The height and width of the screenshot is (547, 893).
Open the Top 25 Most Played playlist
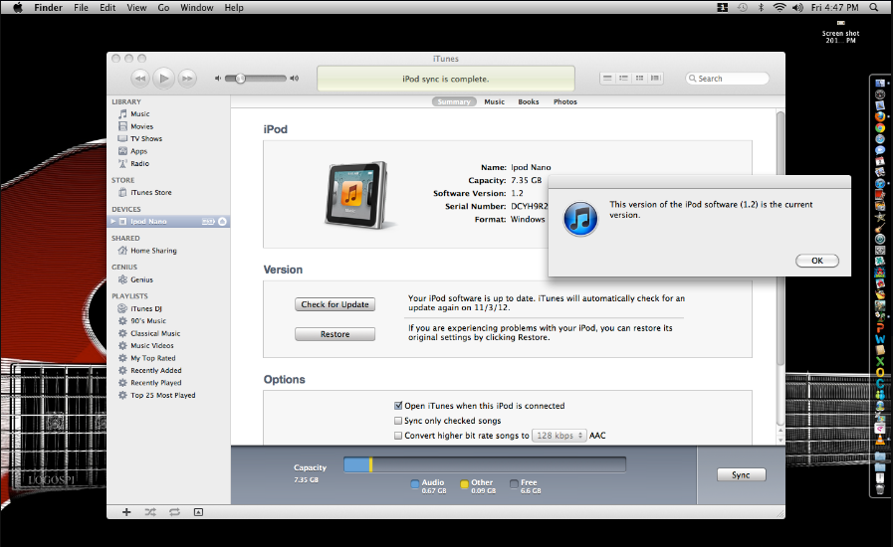[x=163, y=395]
